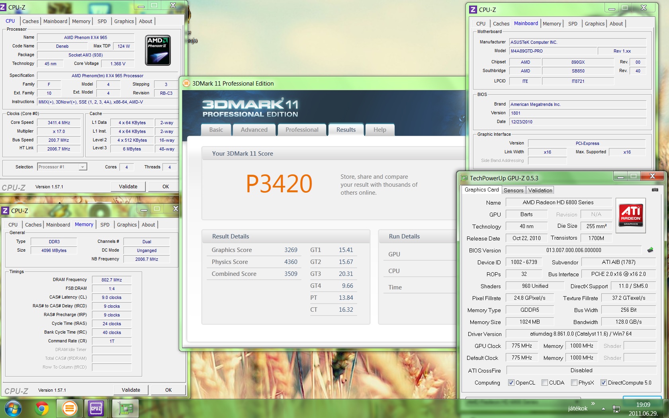Click Time under Run Details
The width and height of the screenshot is (669, 418).
coord(395,287)
